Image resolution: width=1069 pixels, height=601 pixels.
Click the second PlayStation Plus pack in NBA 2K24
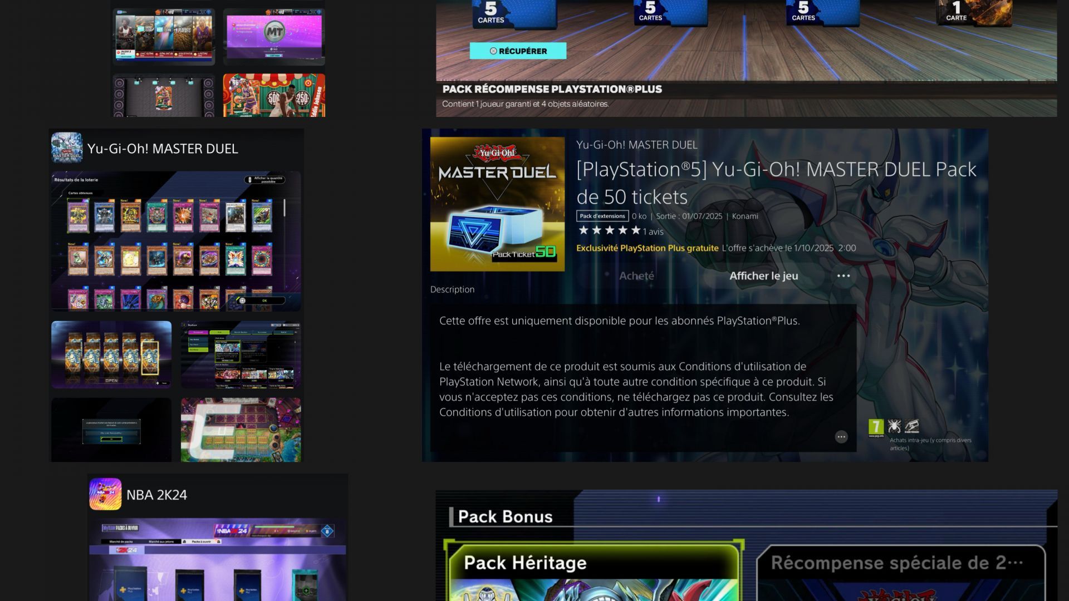pos(190,585)
